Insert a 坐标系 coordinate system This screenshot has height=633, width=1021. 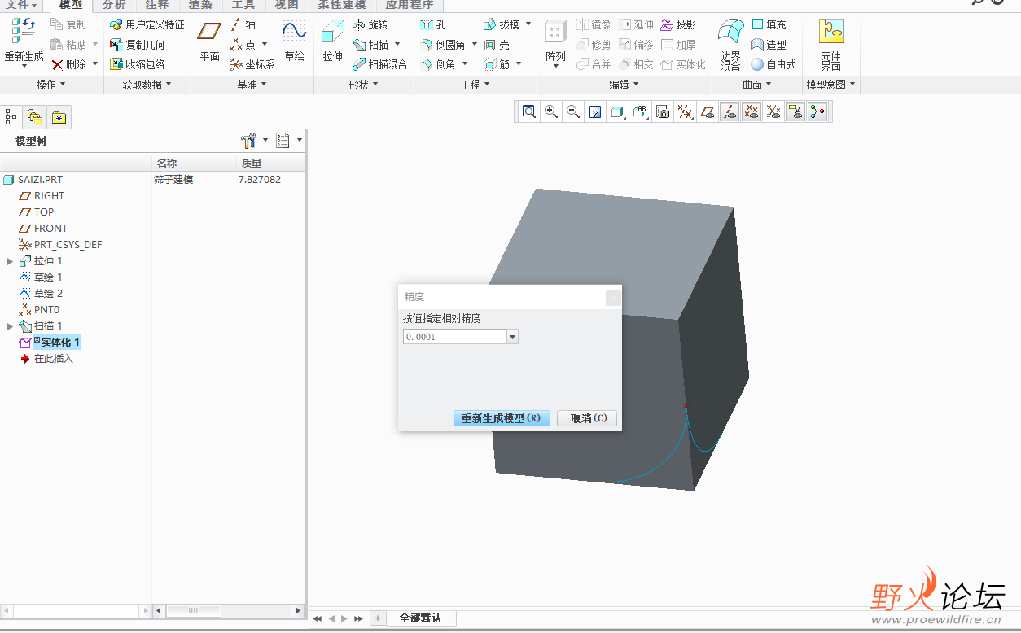pos(252,64)
